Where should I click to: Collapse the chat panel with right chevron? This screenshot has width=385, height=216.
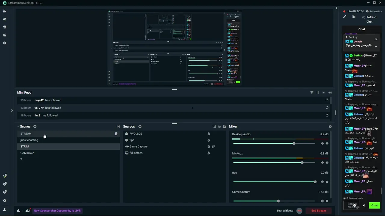(x=337, y=8)
